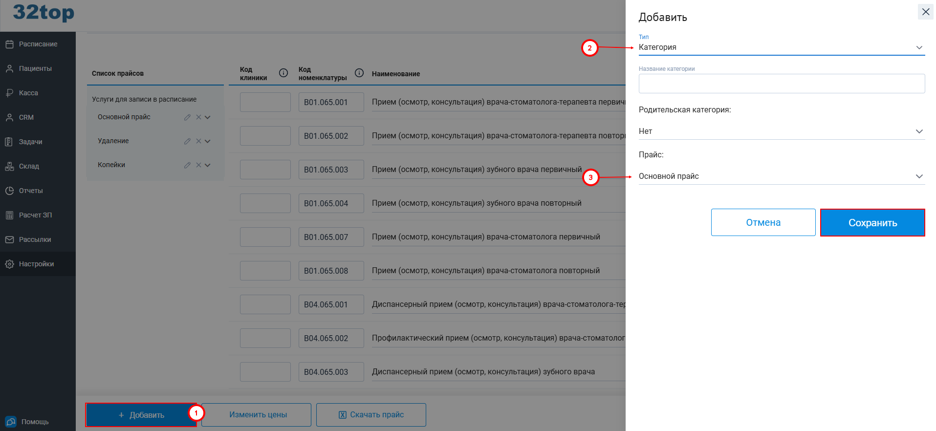Screen dimensions: 936x431
Task: Expand the Удаление price list chevron
Action: pyautogui.click(x=208, y=141)
